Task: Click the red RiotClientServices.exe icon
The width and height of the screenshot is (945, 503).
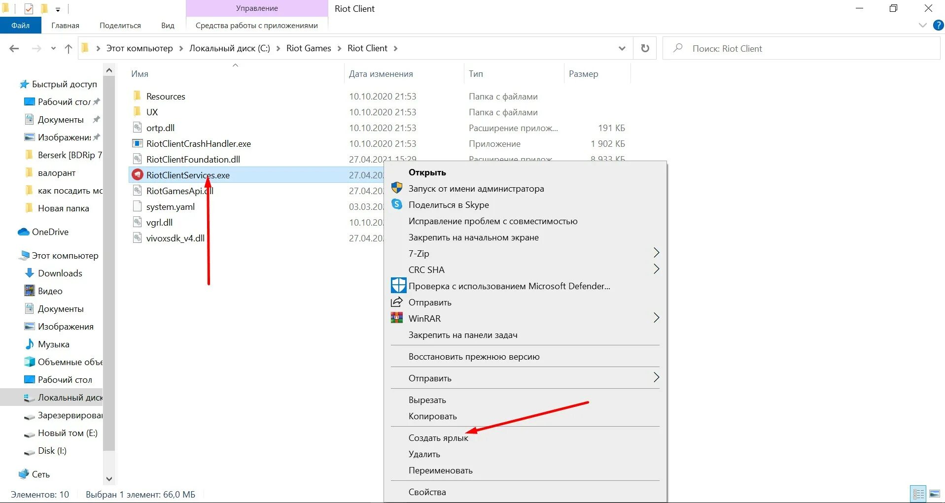Action: (138, 174)
